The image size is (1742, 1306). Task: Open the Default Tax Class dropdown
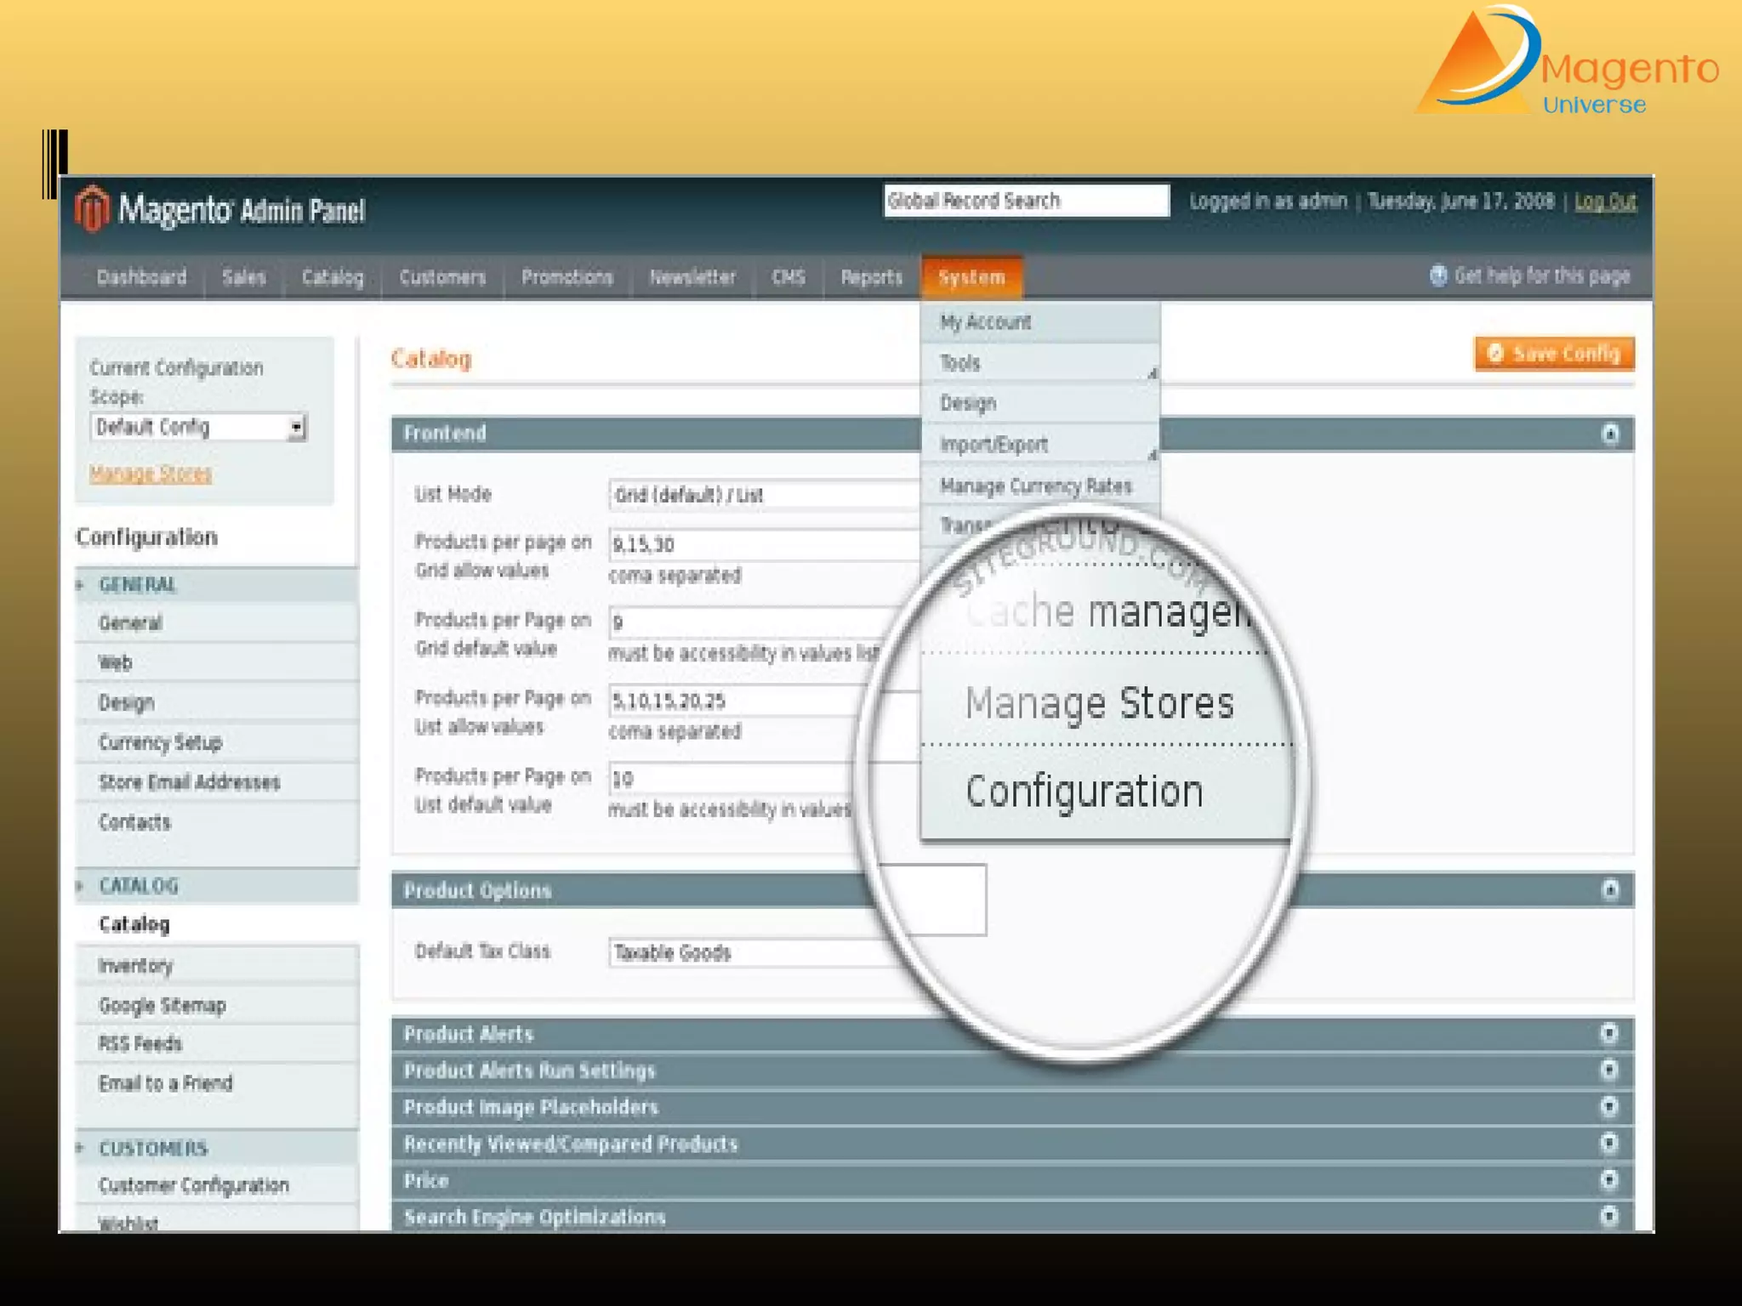(749, 952)
